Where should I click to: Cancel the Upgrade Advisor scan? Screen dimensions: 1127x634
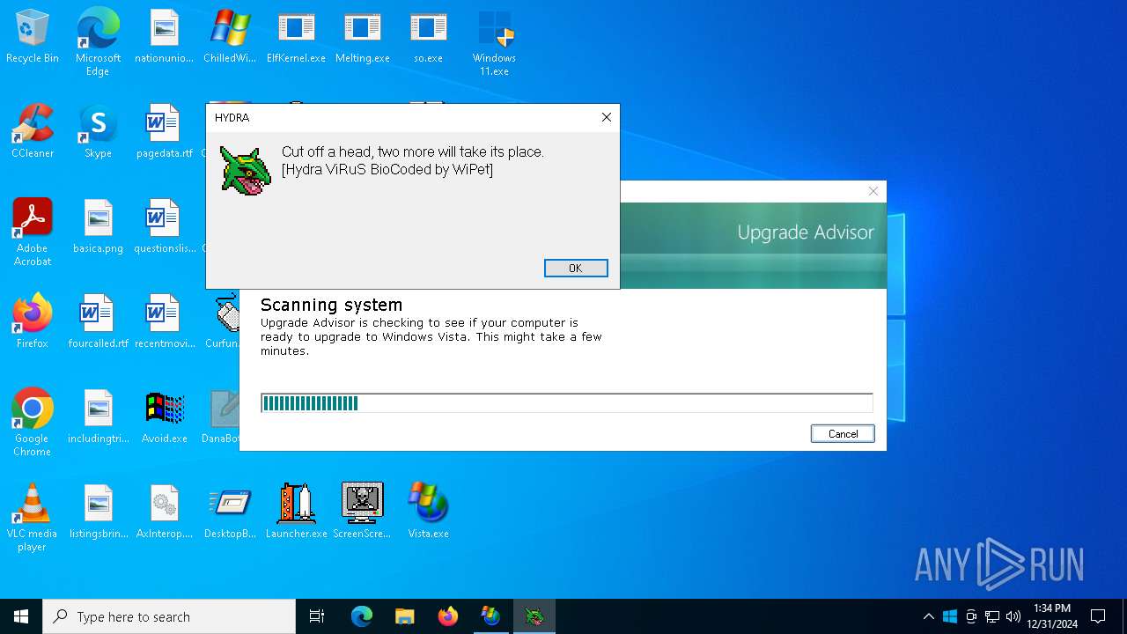pos(843,433)
